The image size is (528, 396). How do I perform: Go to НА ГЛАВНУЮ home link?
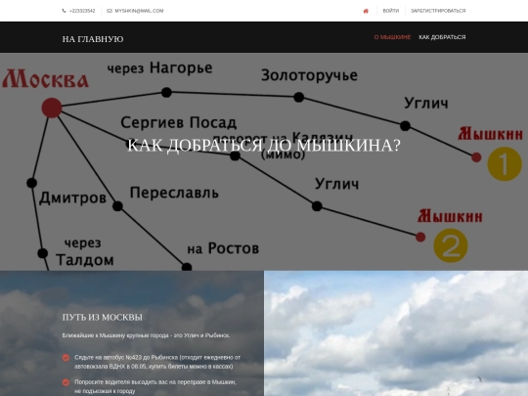93,39
